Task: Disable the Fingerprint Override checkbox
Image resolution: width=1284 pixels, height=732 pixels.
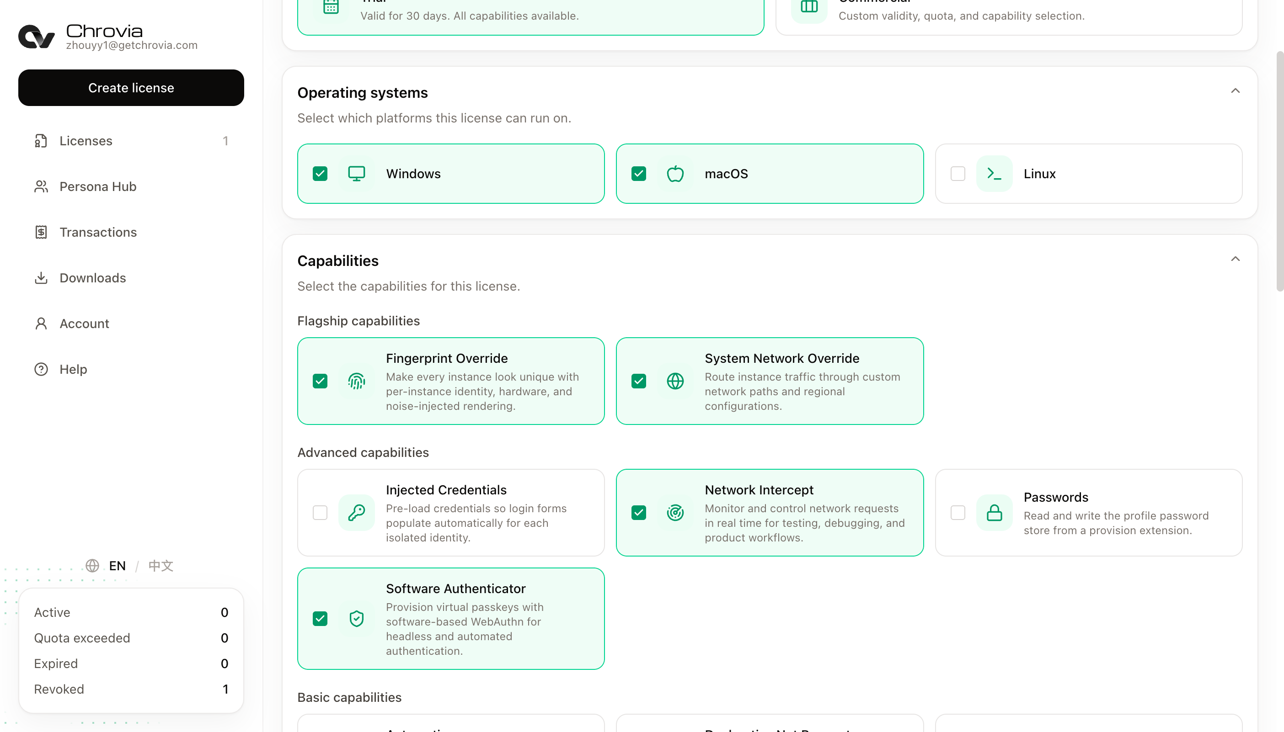Action: pos(320,381)
